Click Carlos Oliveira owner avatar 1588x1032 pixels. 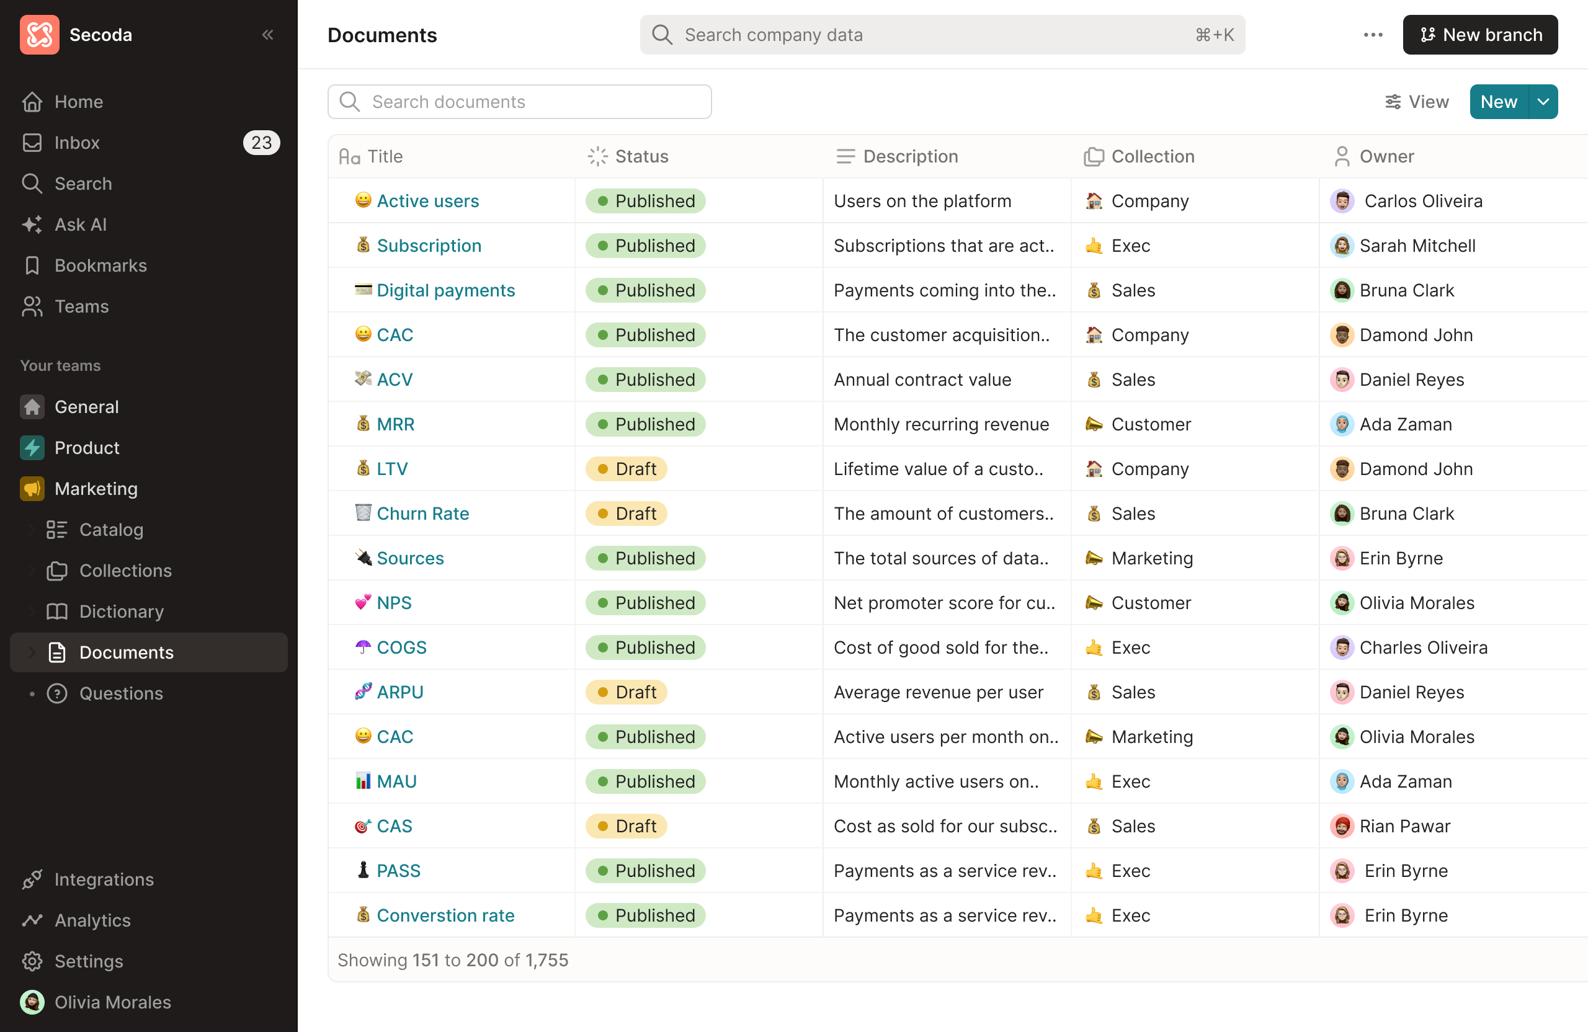click(1342, 201)
